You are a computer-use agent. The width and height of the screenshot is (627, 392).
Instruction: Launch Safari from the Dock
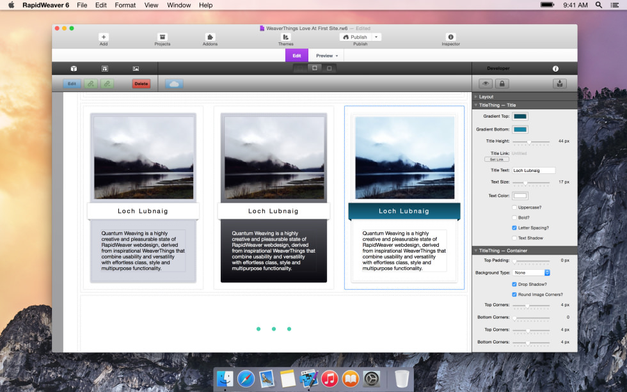pos(246,379)
